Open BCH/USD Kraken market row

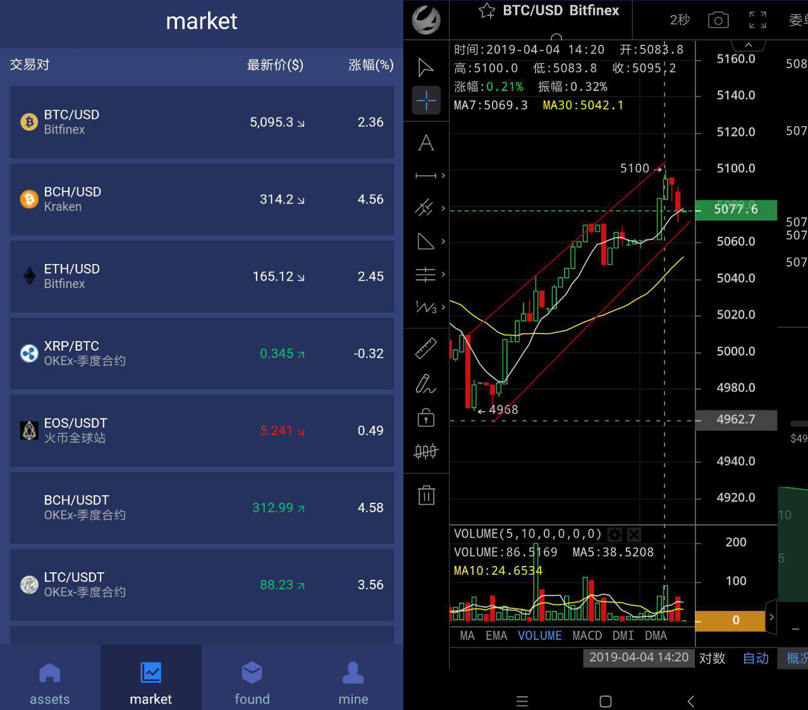pos(202,199)
